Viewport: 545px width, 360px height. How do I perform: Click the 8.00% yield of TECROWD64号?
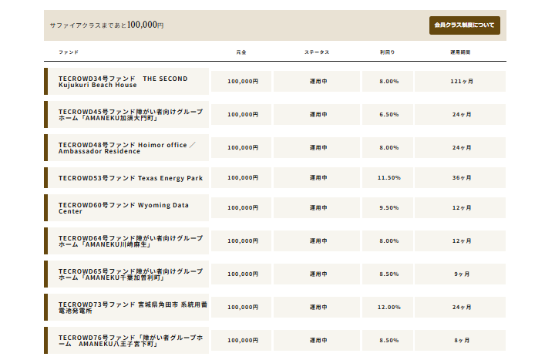pyautogui.click(x=388, y=241)
